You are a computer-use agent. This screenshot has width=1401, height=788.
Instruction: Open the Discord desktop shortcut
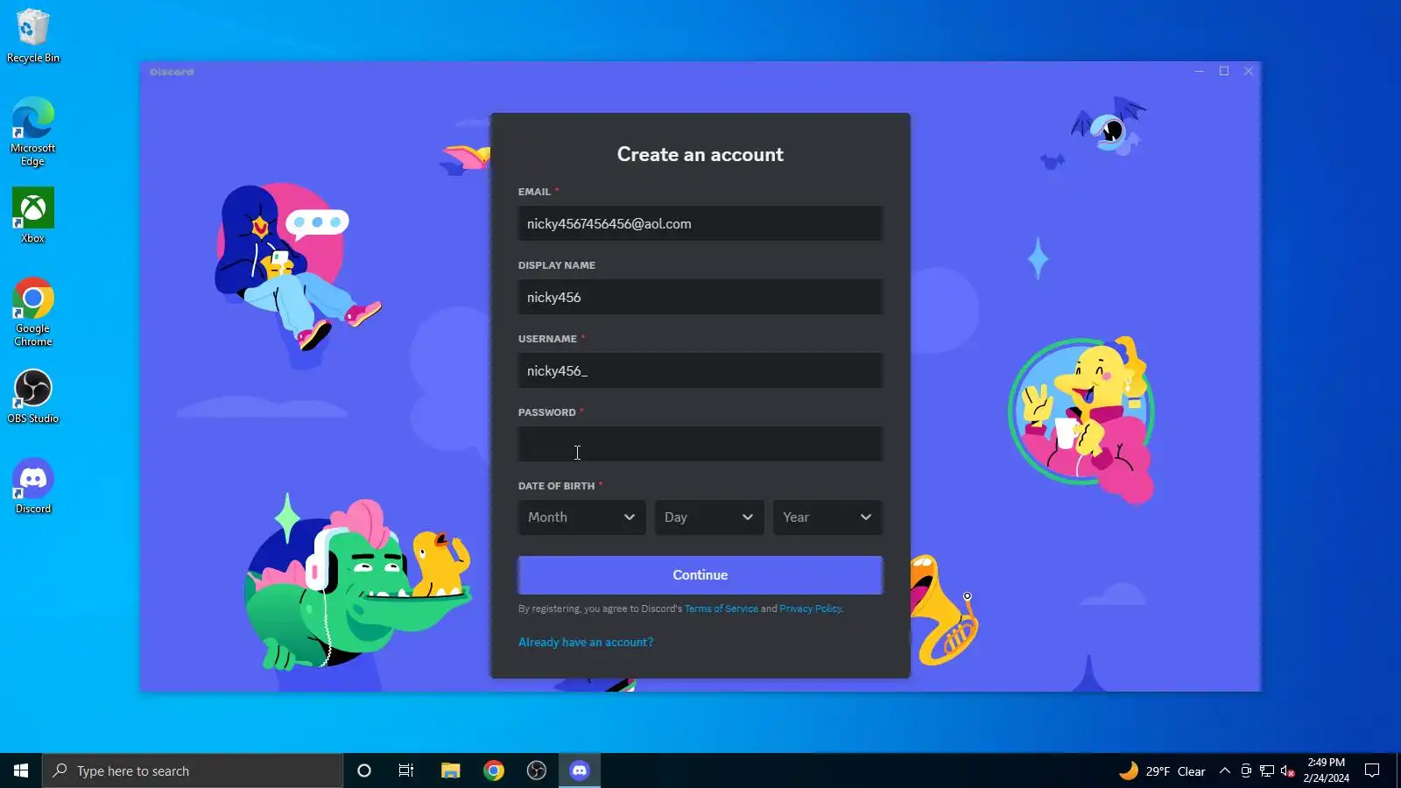(32, 486)
